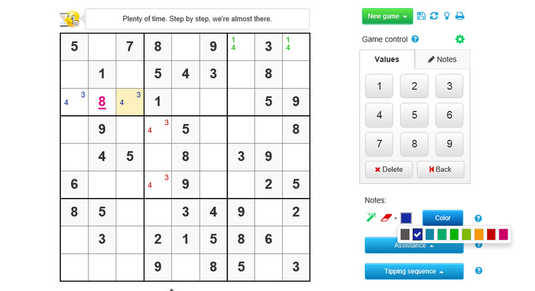Select the Values tab
The image size is (535, 291).
click(387, 60)
